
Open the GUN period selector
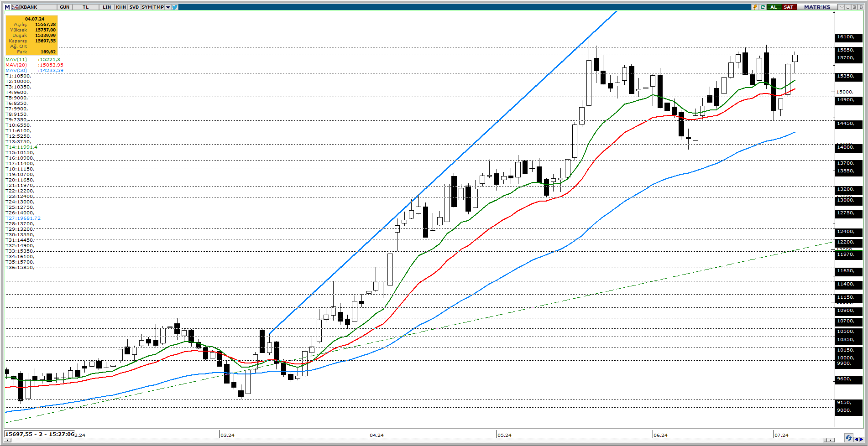tap(65, 7)
